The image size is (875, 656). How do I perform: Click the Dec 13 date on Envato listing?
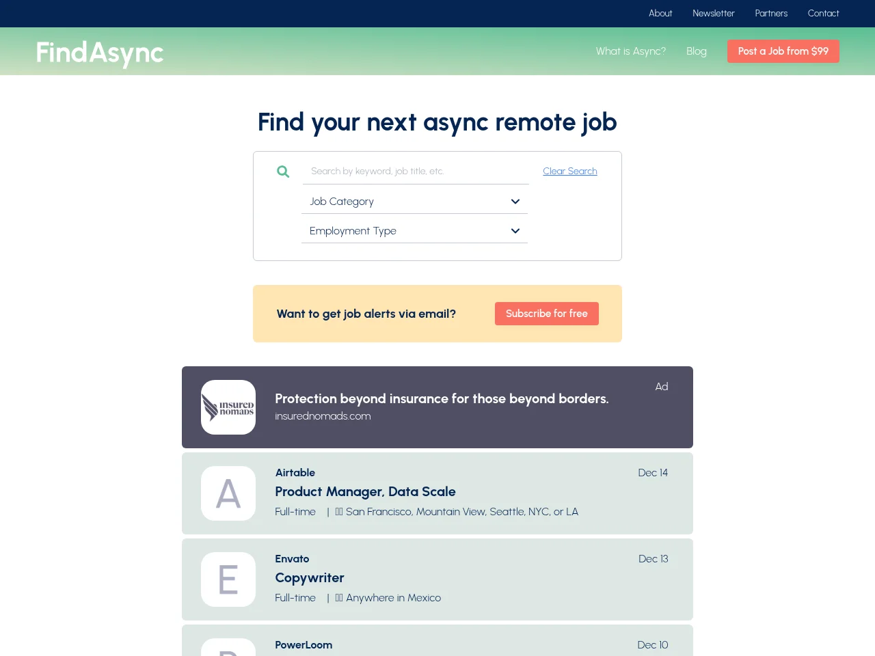654,559
